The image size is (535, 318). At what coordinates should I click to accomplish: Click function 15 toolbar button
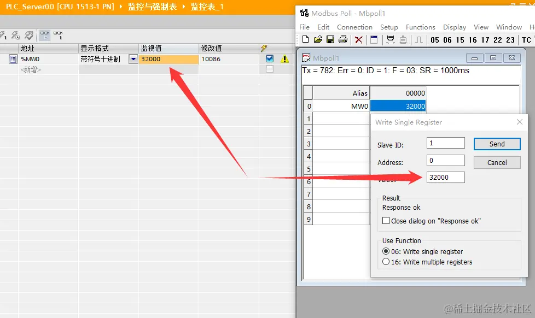[x=460, y=40]
